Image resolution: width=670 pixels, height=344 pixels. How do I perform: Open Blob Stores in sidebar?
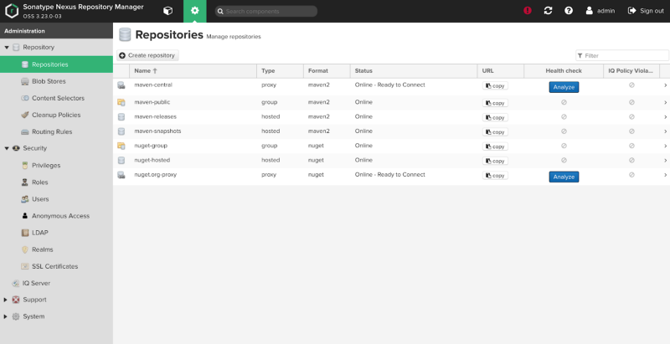point(49,81)
